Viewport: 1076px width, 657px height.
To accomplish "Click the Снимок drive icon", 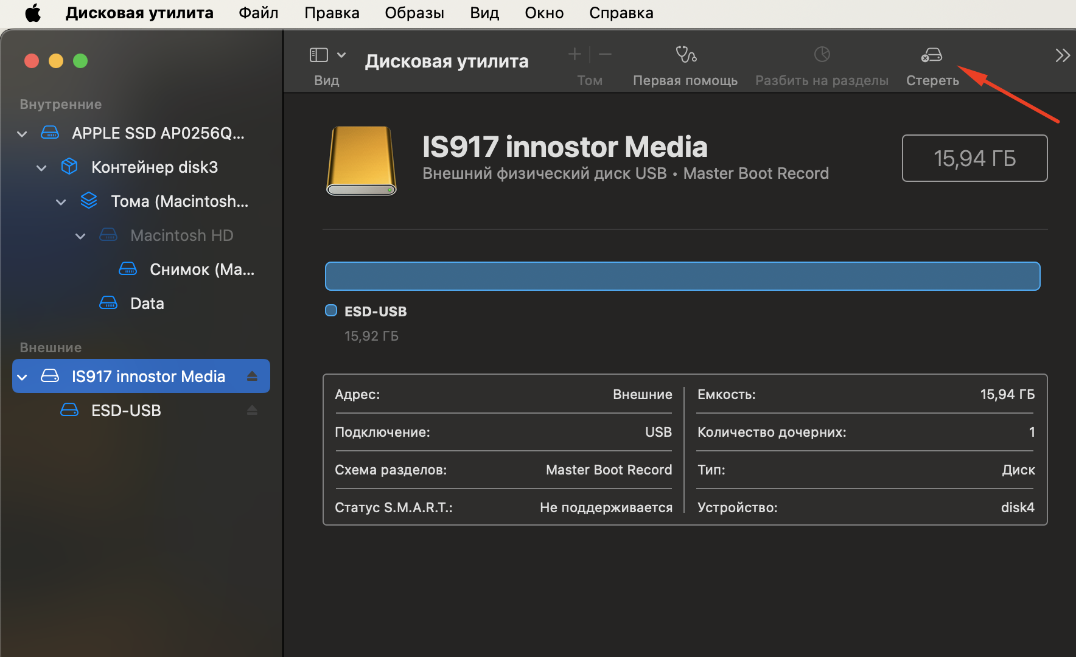I will [128, 269].
